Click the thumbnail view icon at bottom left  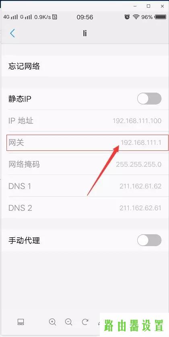(x=21, y=322)
